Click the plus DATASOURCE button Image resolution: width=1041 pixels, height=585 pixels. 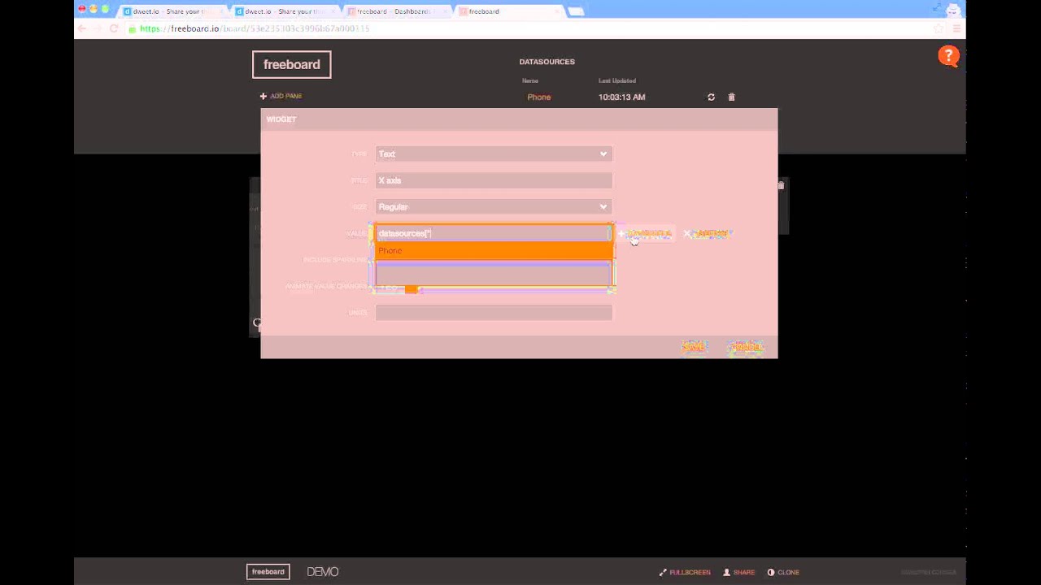tap(646, 233)
